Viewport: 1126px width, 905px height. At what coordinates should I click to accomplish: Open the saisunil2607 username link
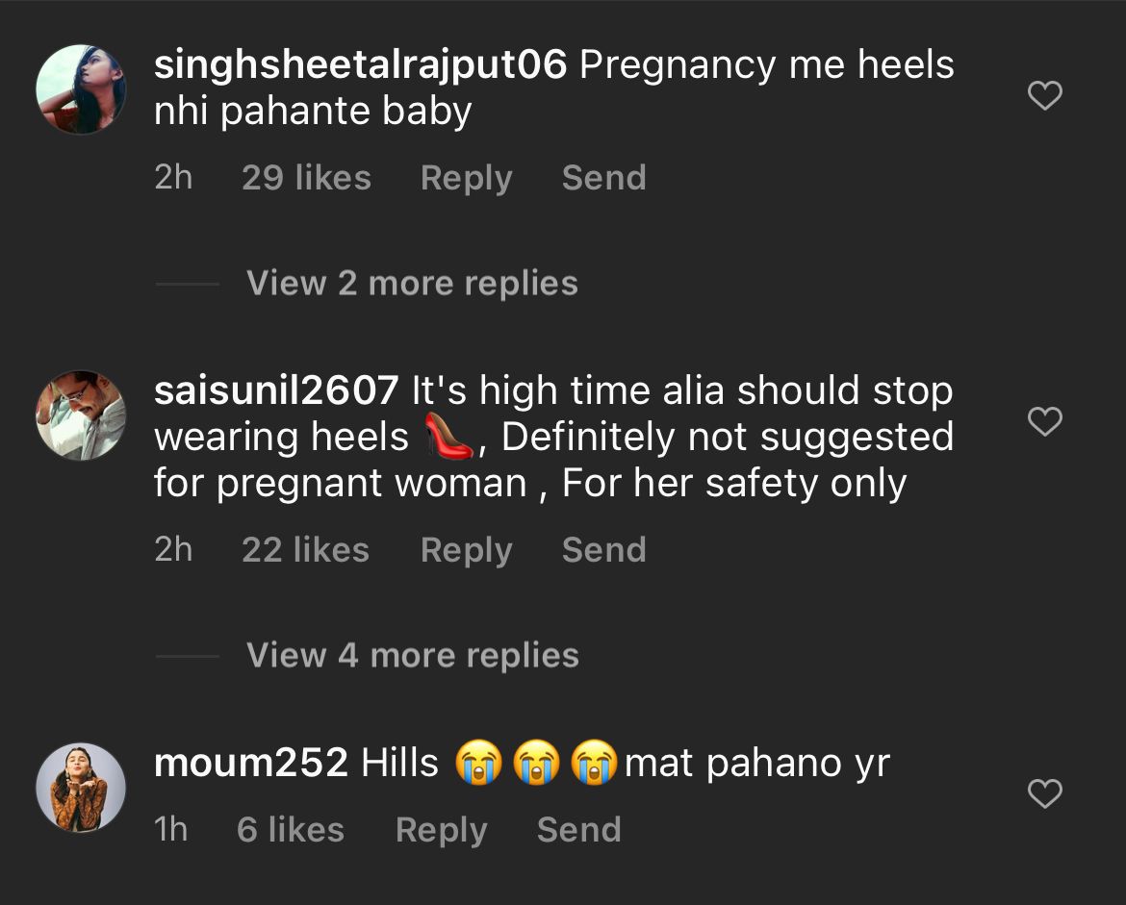click(276, 391)
